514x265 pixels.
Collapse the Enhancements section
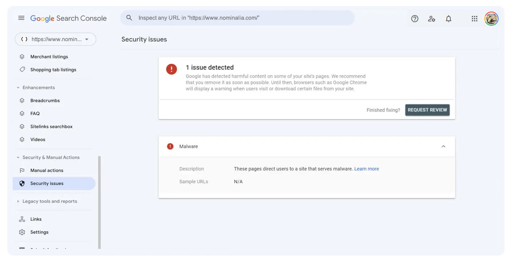coord(18,88)
